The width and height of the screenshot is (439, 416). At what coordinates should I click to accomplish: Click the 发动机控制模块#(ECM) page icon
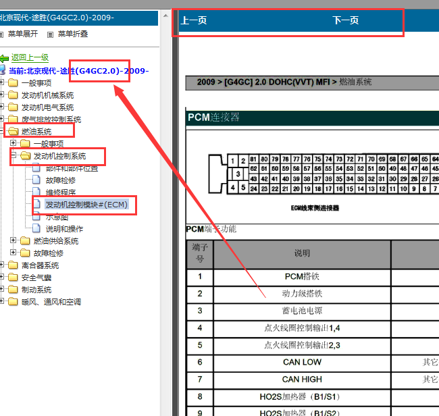(37, 205)
